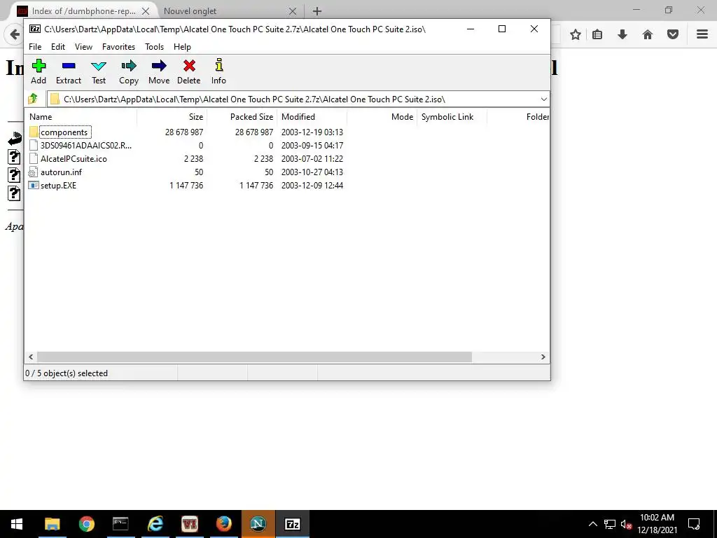Screen dimensions: 717x538
Task: Click the Extract toolbar icon
Action: (69, 66)
